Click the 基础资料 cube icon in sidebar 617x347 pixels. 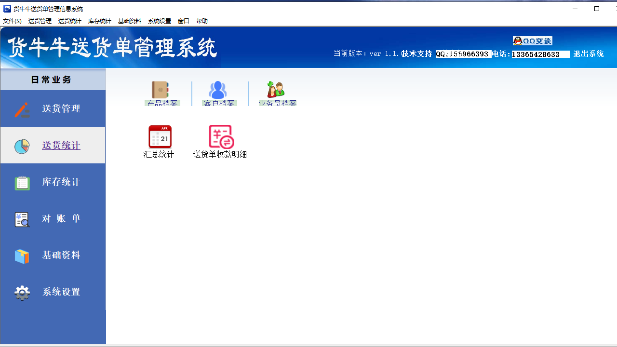[x=22, y=255]
